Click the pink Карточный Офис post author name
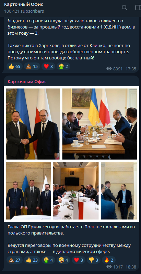The image size is (141, 274). tap(27, 82)
